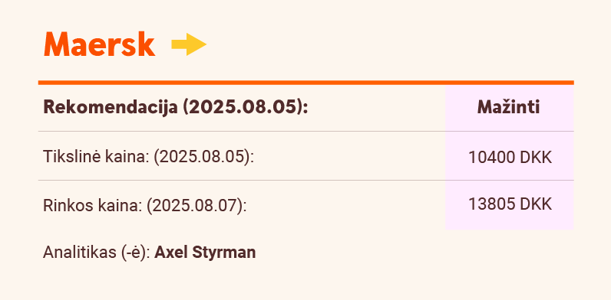The width and height of the screenshot is (611, 300).
Task: Click the 10400 DKK target price
Action: point(510,158)
